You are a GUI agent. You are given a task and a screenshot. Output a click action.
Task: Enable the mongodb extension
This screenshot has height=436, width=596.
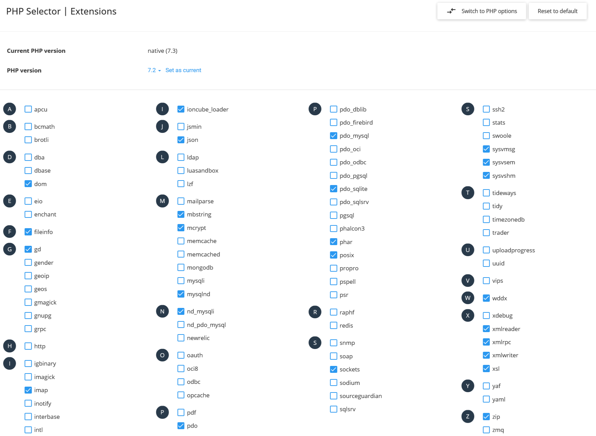point(181,267)
